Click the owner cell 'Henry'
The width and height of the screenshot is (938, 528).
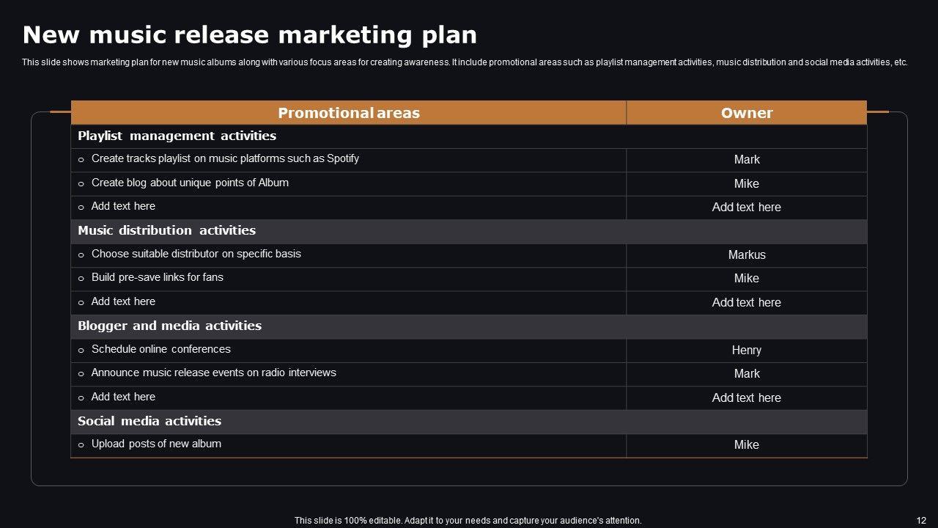click(x=747, y=351)
